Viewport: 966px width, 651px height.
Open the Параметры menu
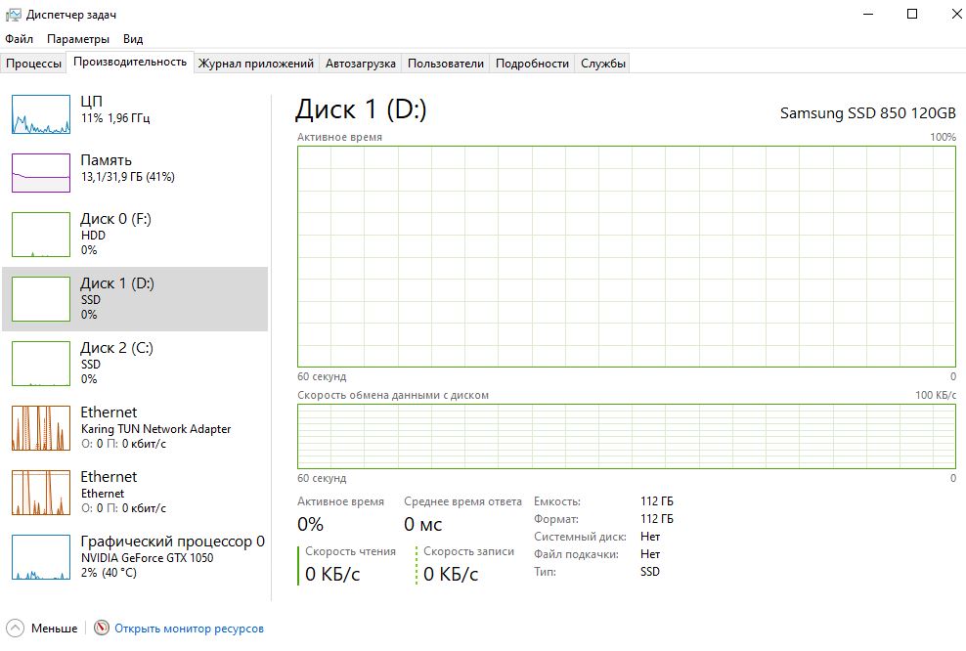[x=78, y=39]
